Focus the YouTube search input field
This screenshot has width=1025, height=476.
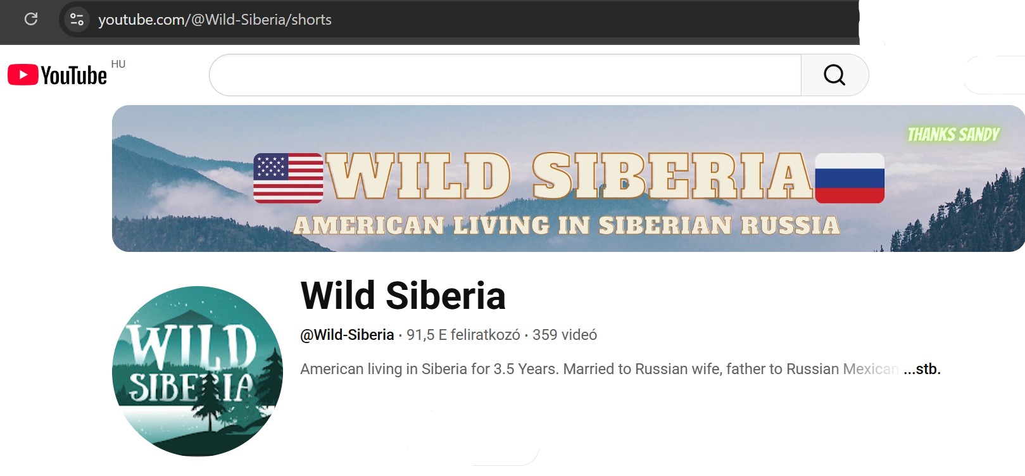pos(505,75)
